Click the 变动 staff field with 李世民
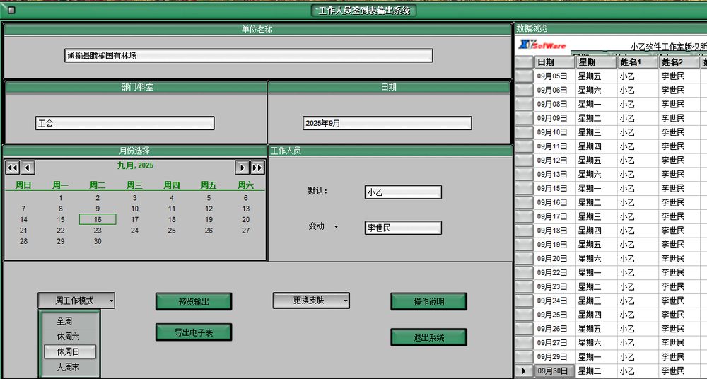Screen dimensions: 707x379 click(403, 228)
